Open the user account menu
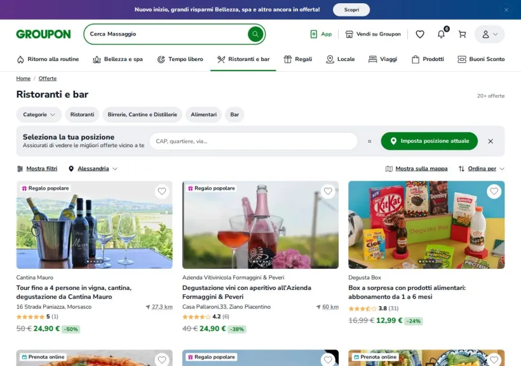Image resolution: width=521 pixels, height=366 pixels. click(489, 34)
